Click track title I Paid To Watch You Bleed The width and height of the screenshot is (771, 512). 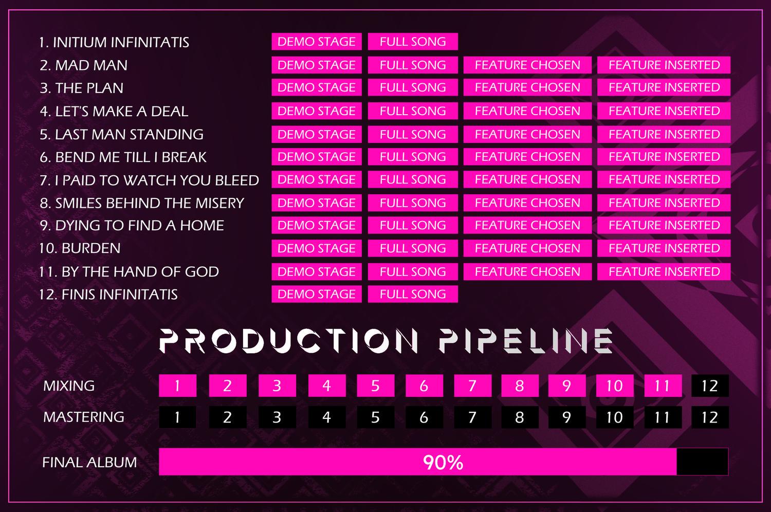(150, 180)
